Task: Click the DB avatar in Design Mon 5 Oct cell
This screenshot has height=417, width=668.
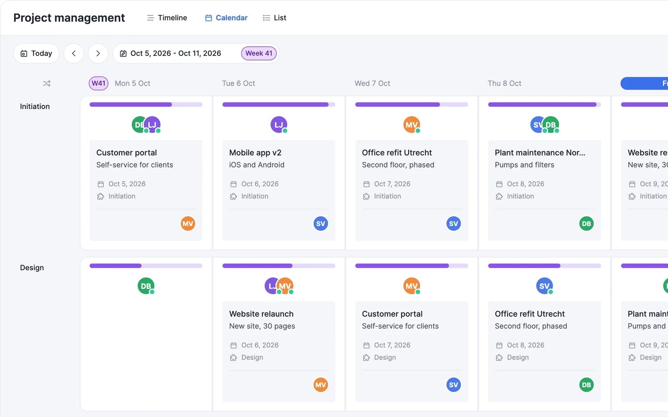Action: [x=146, y=286]
